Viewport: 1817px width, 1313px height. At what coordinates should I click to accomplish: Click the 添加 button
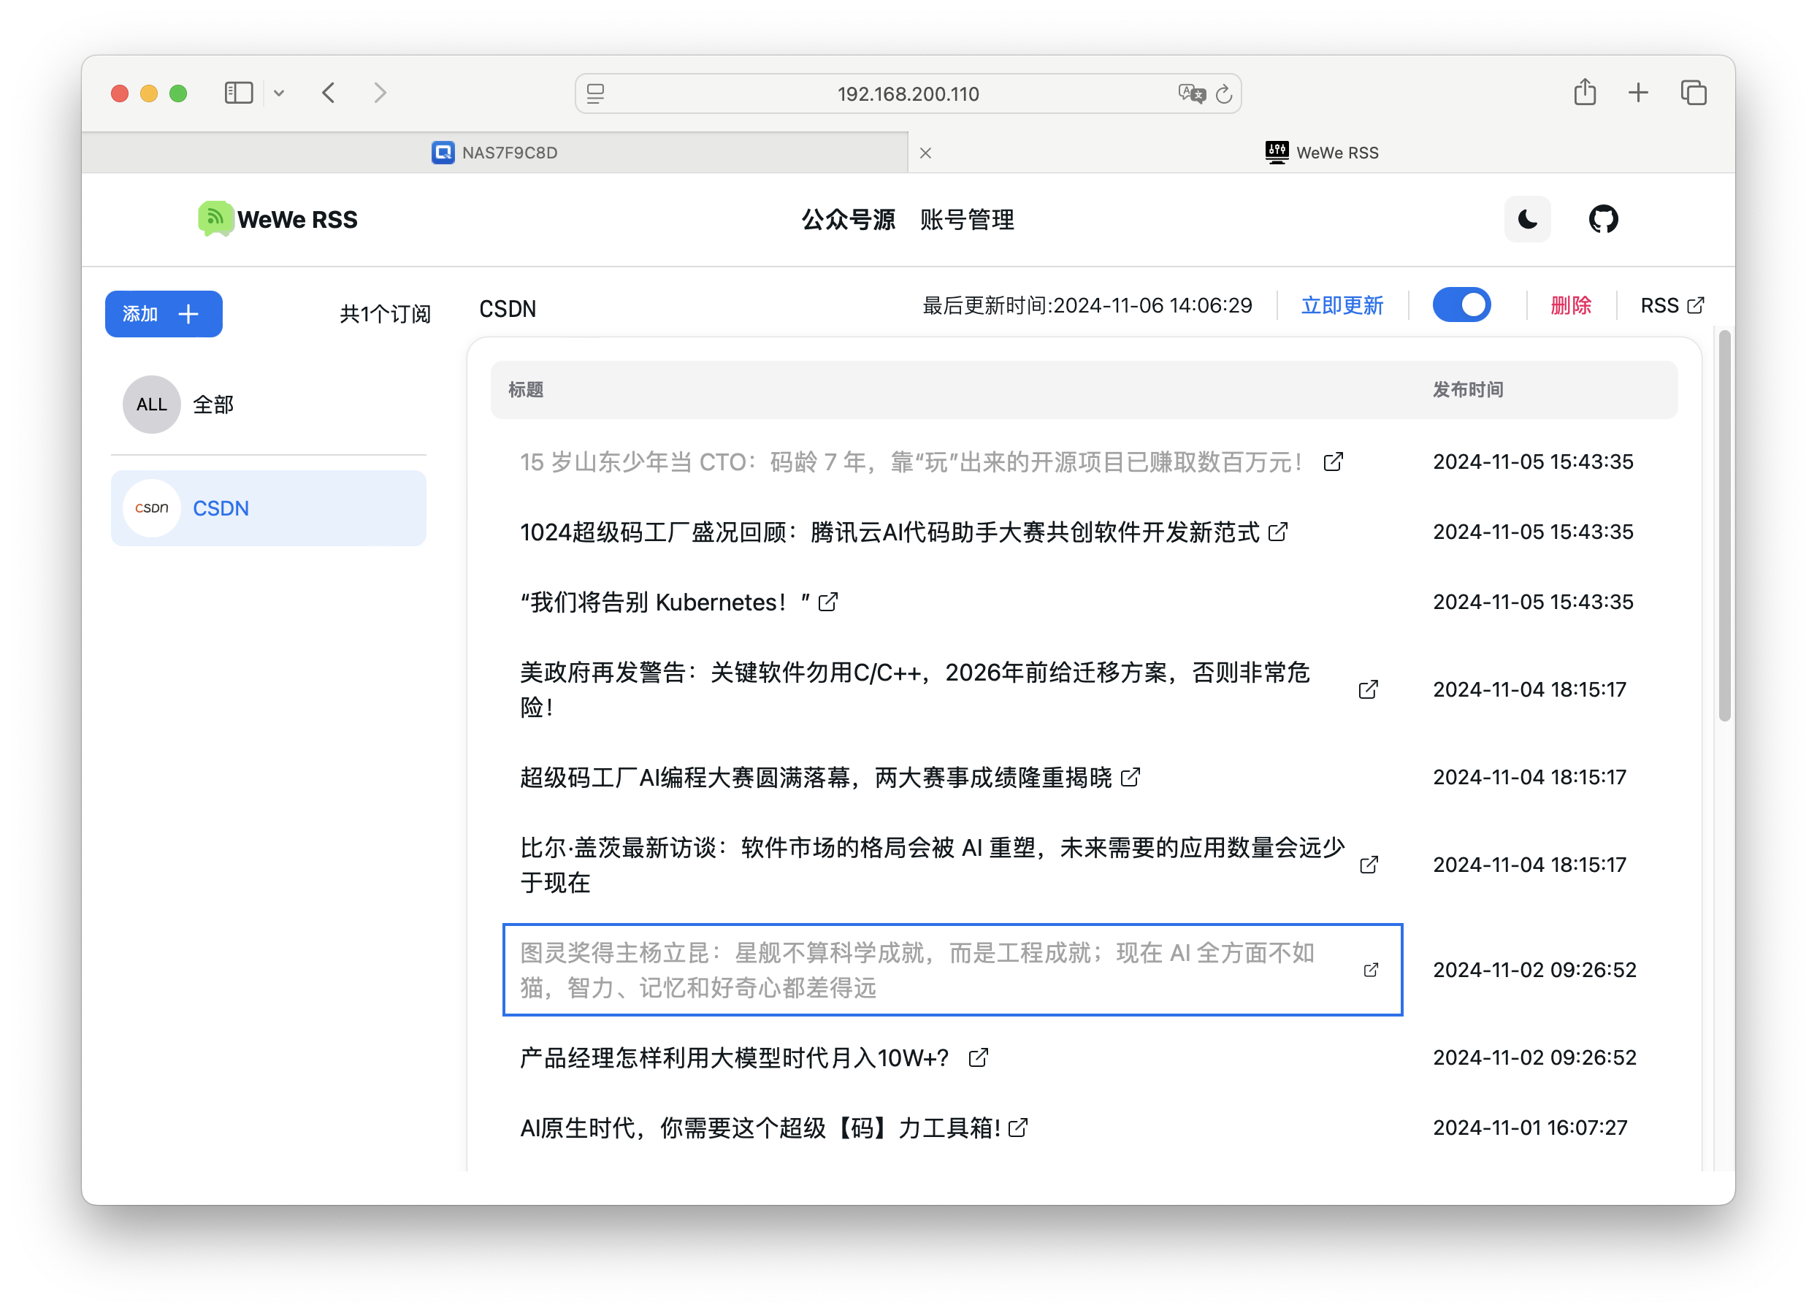[x=164, y=314]
